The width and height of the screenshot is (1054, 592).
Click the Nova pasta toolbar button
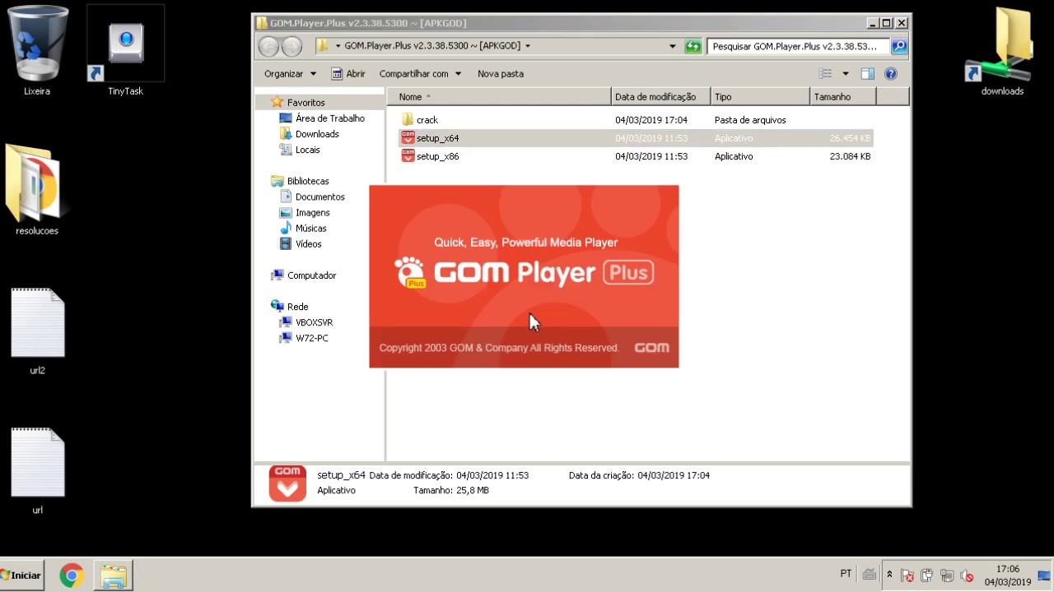(x=501, y=74)
